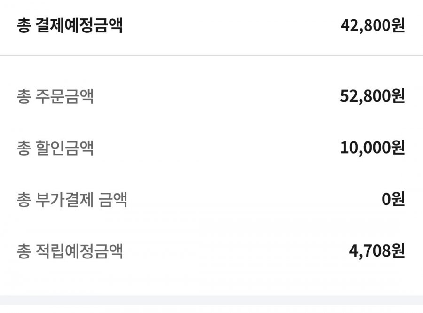The image size is (423, 313).
Task: Click the divider line below the total
Action: tap(211, 55)
